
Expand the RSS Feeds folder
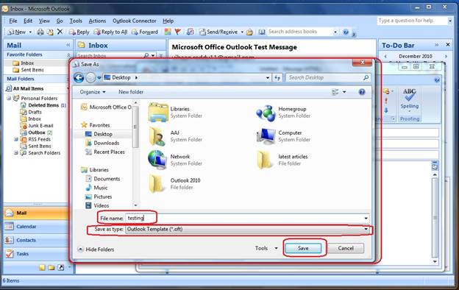(x=15, y=139)
